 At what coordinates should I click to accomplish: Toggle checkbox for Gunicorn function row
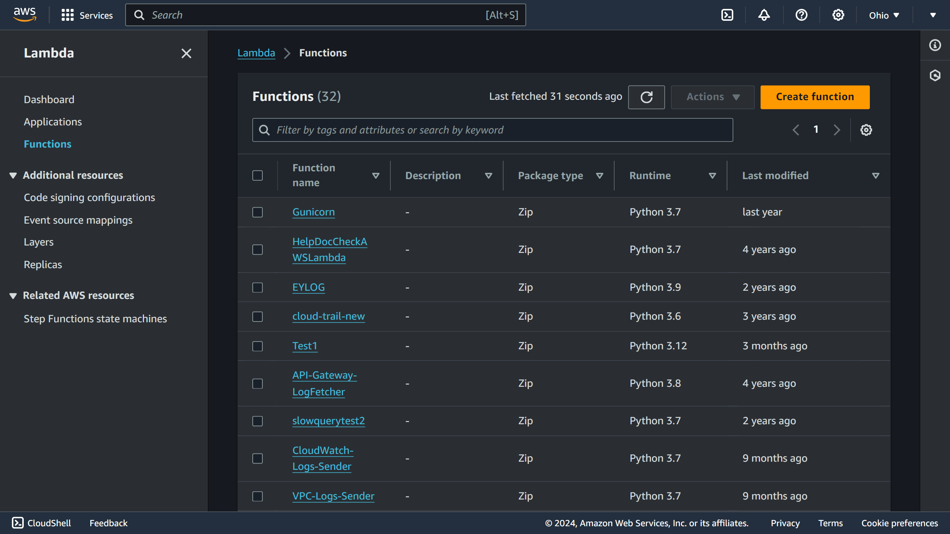coord(258,211)
